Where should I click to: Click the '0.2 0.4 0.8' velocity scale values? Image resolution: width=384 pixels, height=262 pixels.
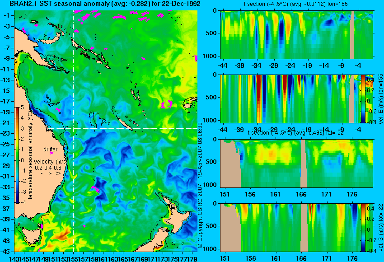(48, 168)
